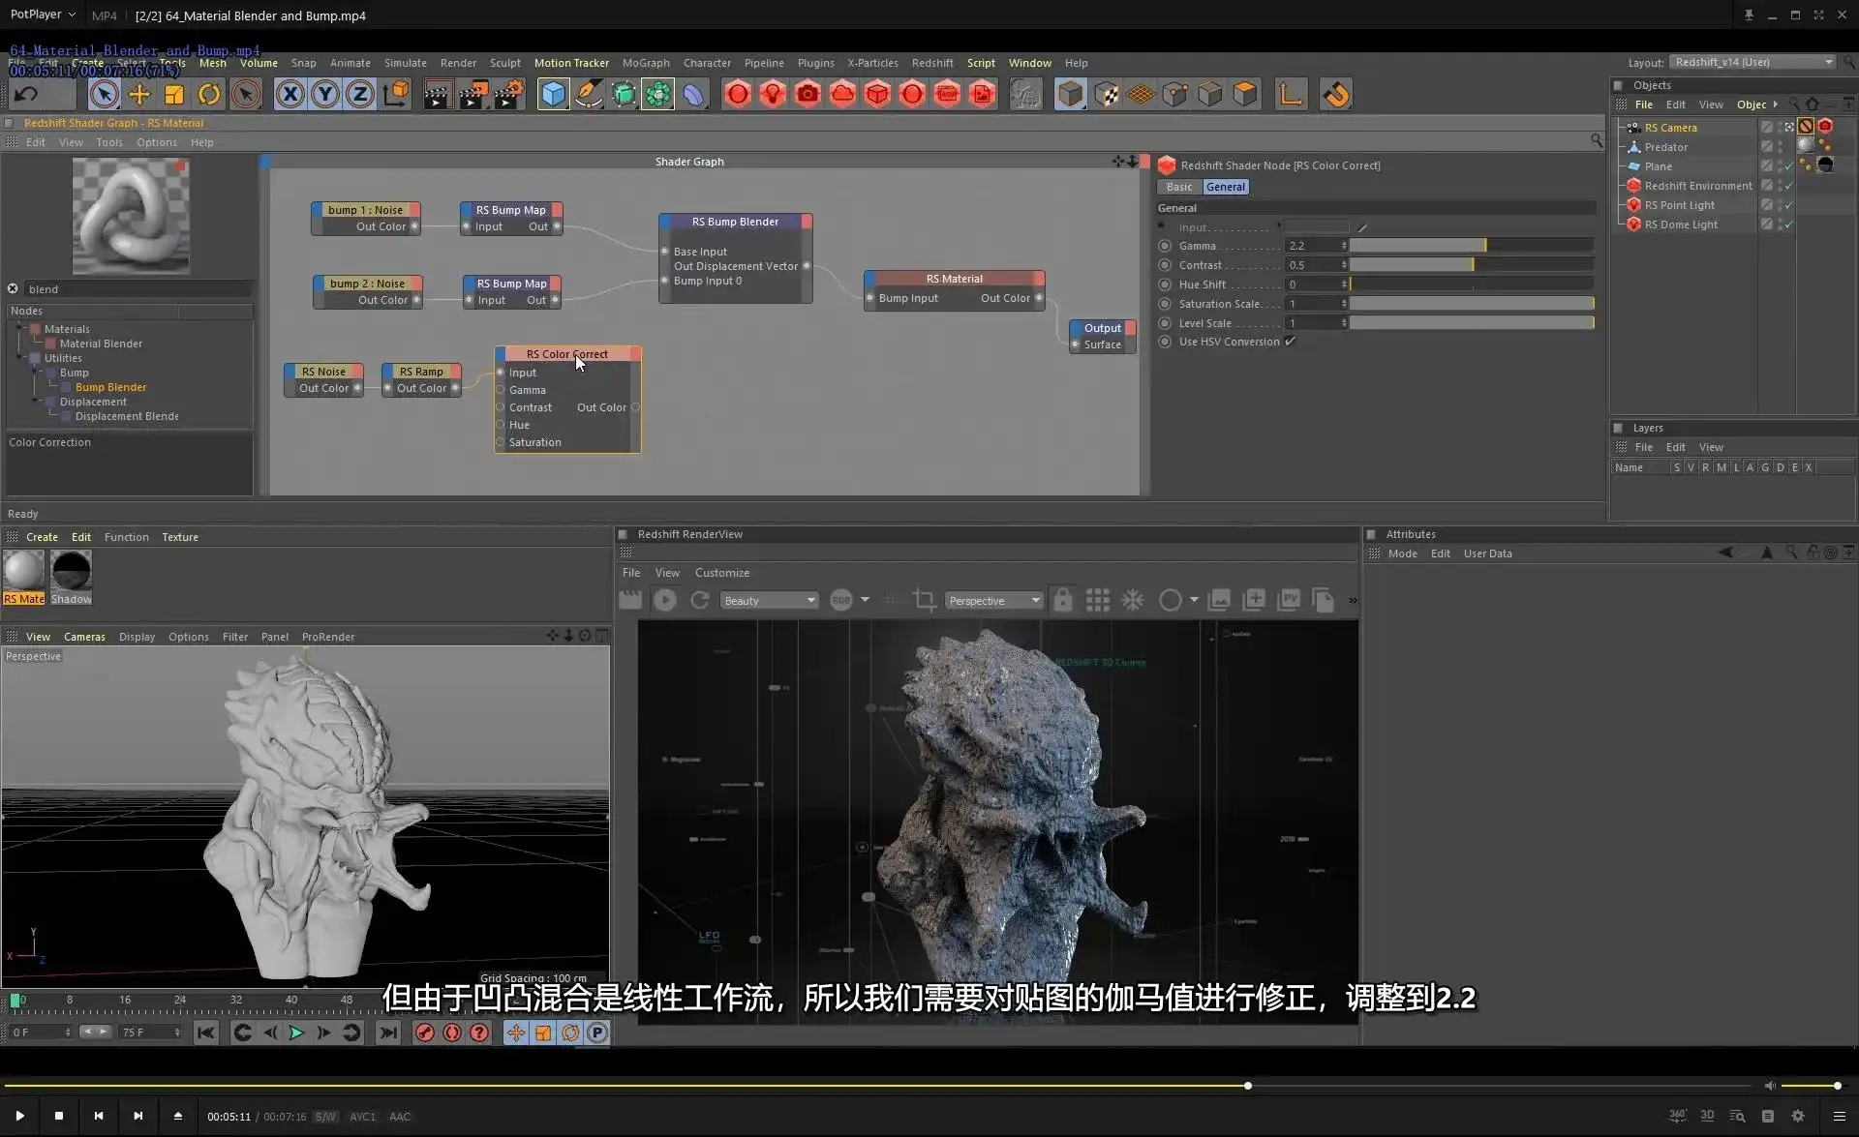Select the Undo icon in the shader toolbar
The height and width of the screenshot is (1137, 1859).
tap(26, 94)
